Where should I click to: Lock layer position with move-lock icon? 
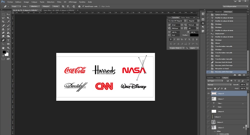click(x=222, y=89)
